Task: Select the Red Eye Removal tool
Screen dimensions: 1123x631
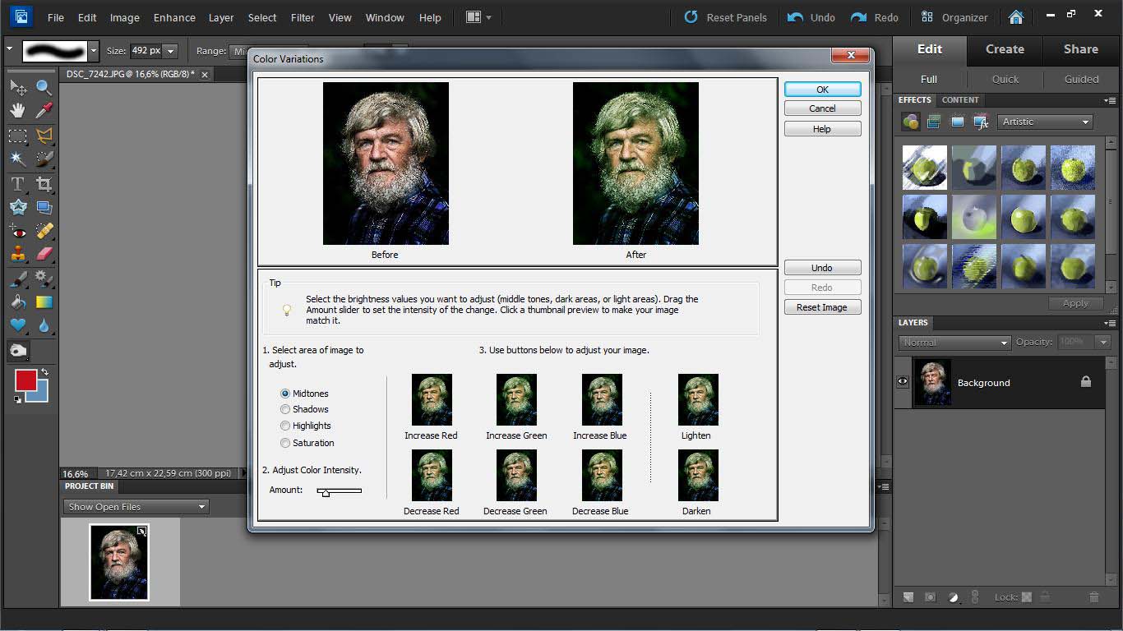Action: point(17,232)
